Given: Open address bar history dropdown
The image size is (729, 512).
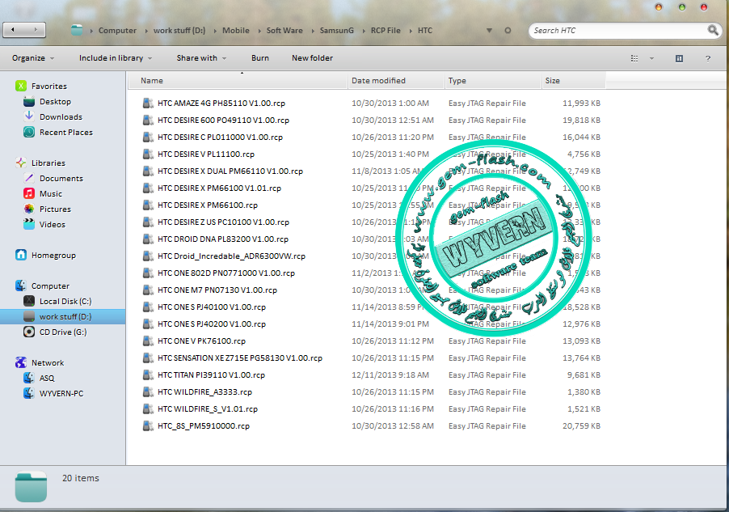Looking at the screenshot, I should (x=489, y=30).
